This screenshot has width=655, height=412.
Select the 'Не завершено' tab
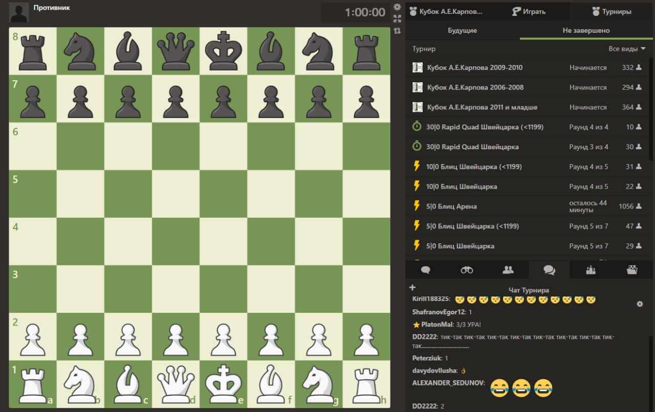[x=586, y=31]
